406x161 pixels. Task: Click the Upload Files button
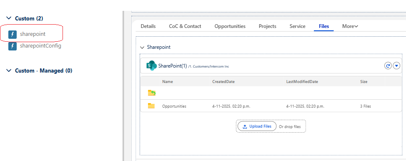pyautogui.click(x=257, y=126)
